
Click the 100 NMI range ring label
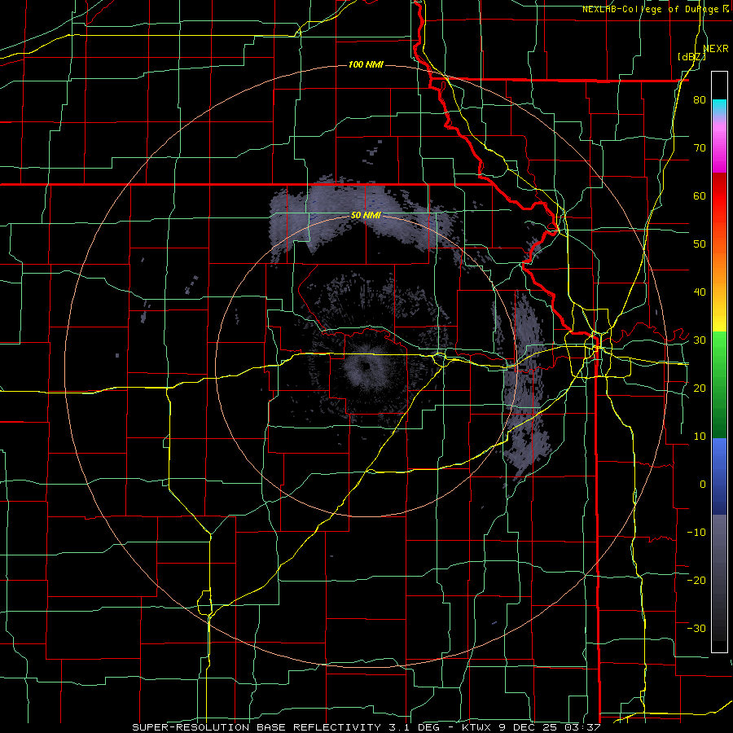click(x=366, y=64)
